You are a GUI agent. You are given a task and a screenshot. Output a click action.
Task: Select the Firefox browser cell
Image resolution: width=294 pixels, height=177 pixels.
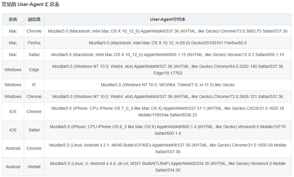34,43
